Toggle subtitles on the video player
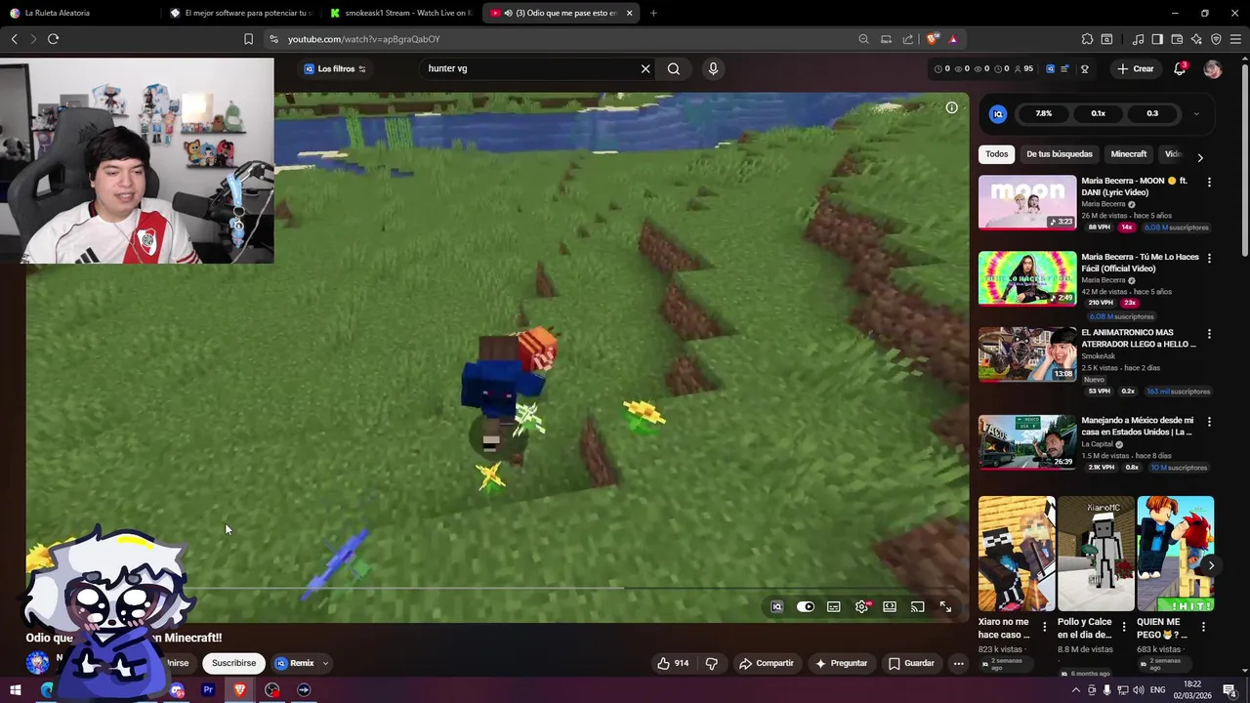The width and height of the screenshot is (1250, 703). pyautogui.click(x=834, y=606)
